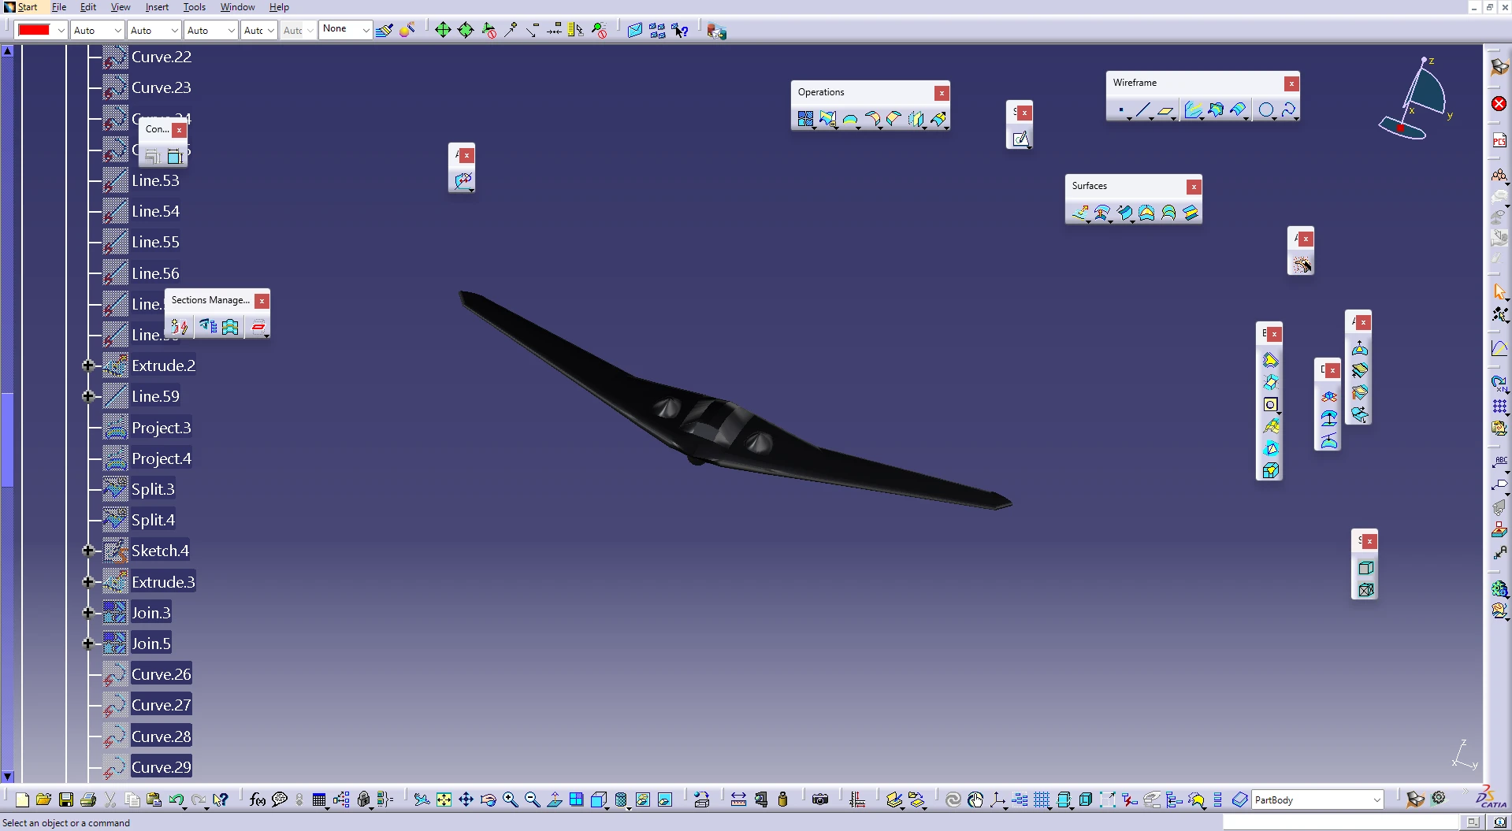Select Project.3 in the specification tree
1512x831 pixels.
161,428
